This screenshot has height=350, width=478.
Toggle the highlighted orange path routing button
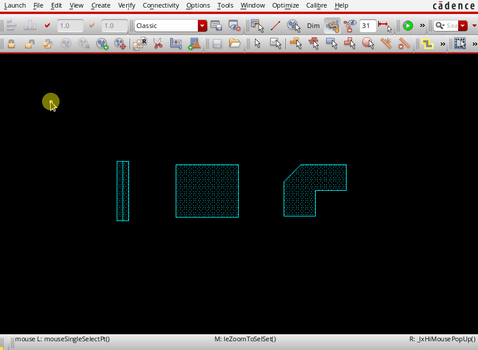332,26
